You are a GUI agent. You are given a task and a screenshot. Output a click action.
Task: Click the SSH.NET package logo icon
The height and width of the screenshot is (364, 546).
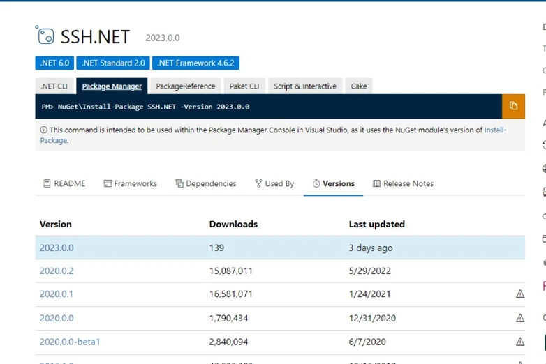[44, 36]
